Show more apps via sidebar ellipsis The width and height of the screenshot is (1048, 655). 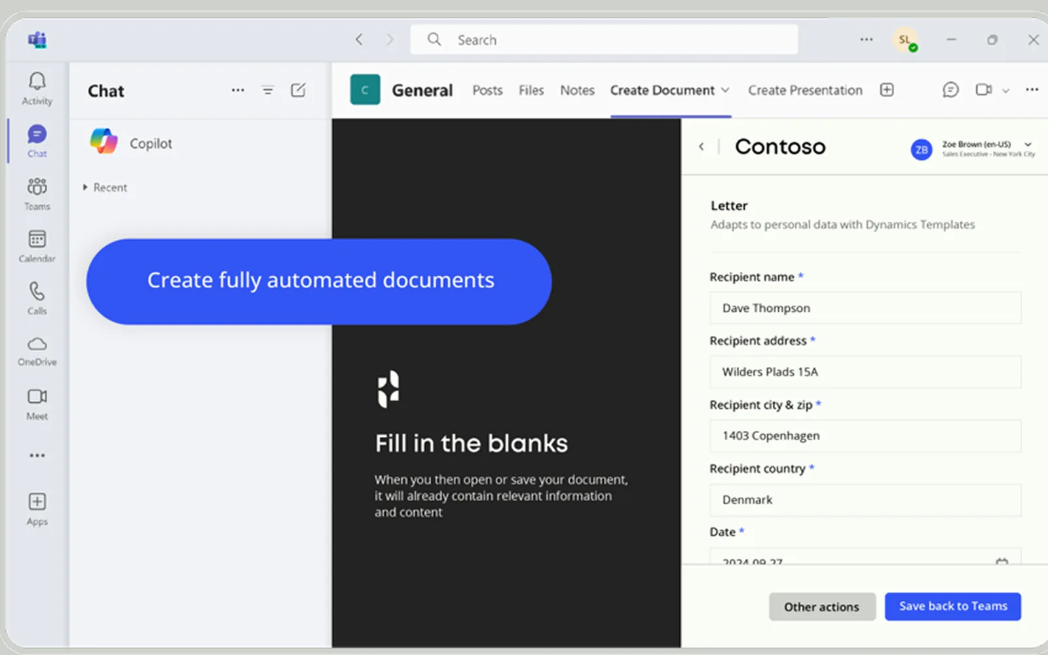pyautogui.click(x=37, y=455)
